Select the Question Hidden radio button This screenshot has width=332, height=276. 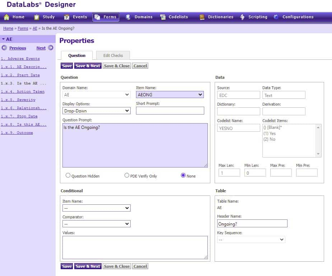coord(68,175)
